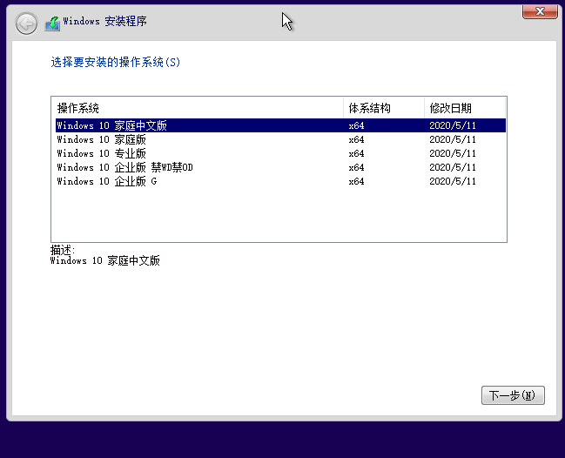Click the back arrow button
The height and width of the screenshot is (458, 565).
[26, 24]
